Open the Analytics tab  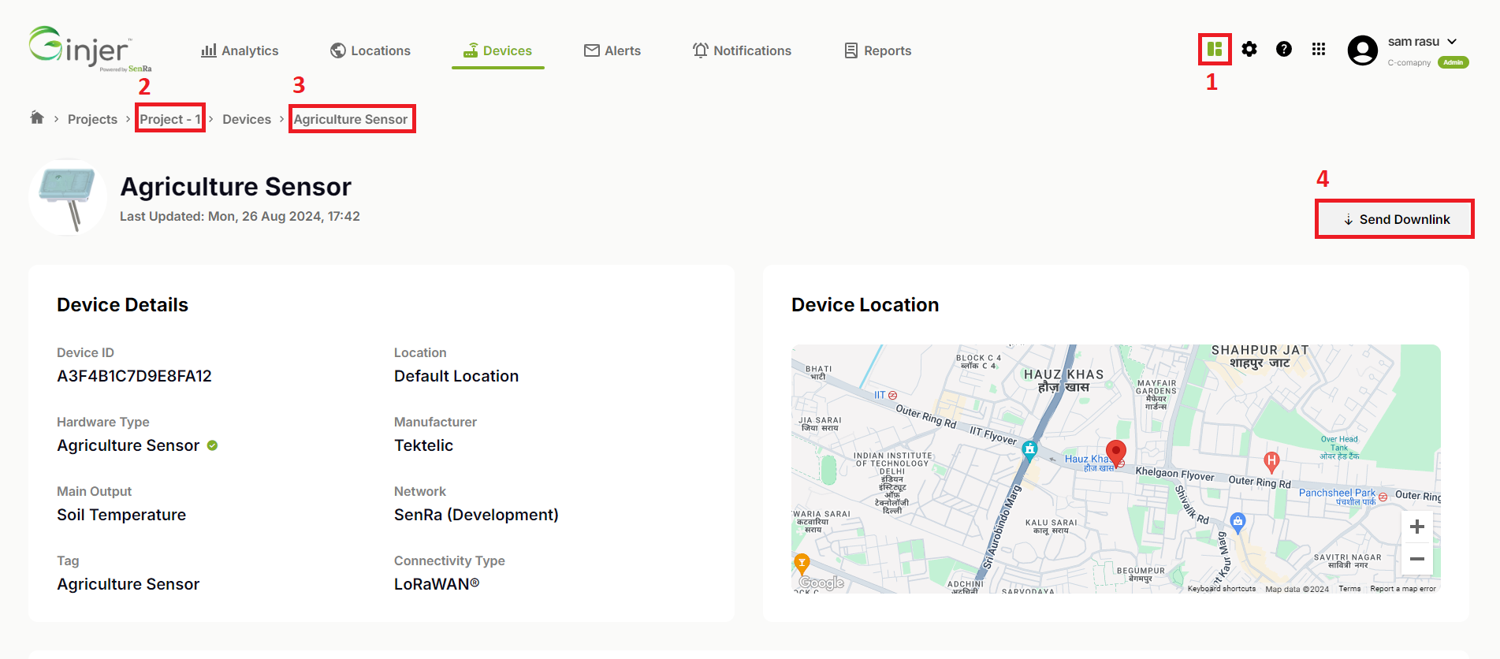click(240, 50)
